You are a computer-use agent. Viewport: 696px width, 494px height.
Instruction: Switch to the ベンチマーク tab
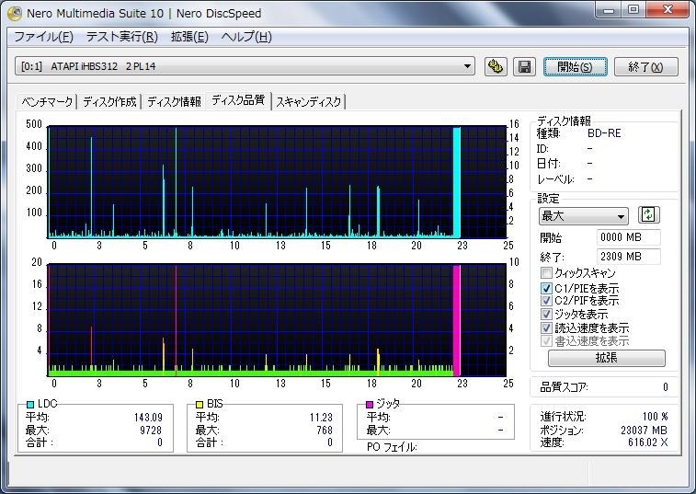tap(47, 102)
